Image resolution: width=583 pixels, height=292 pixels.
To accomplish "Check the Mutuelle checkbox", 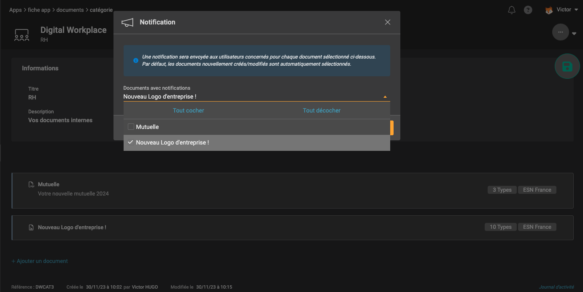I will coord(131,127).
